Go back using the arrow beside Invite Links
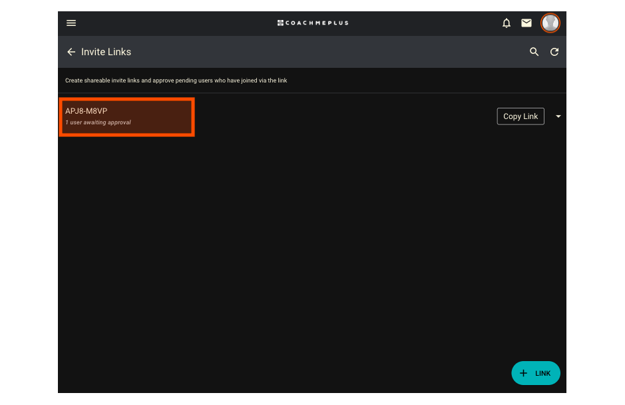 click(71, 52)
